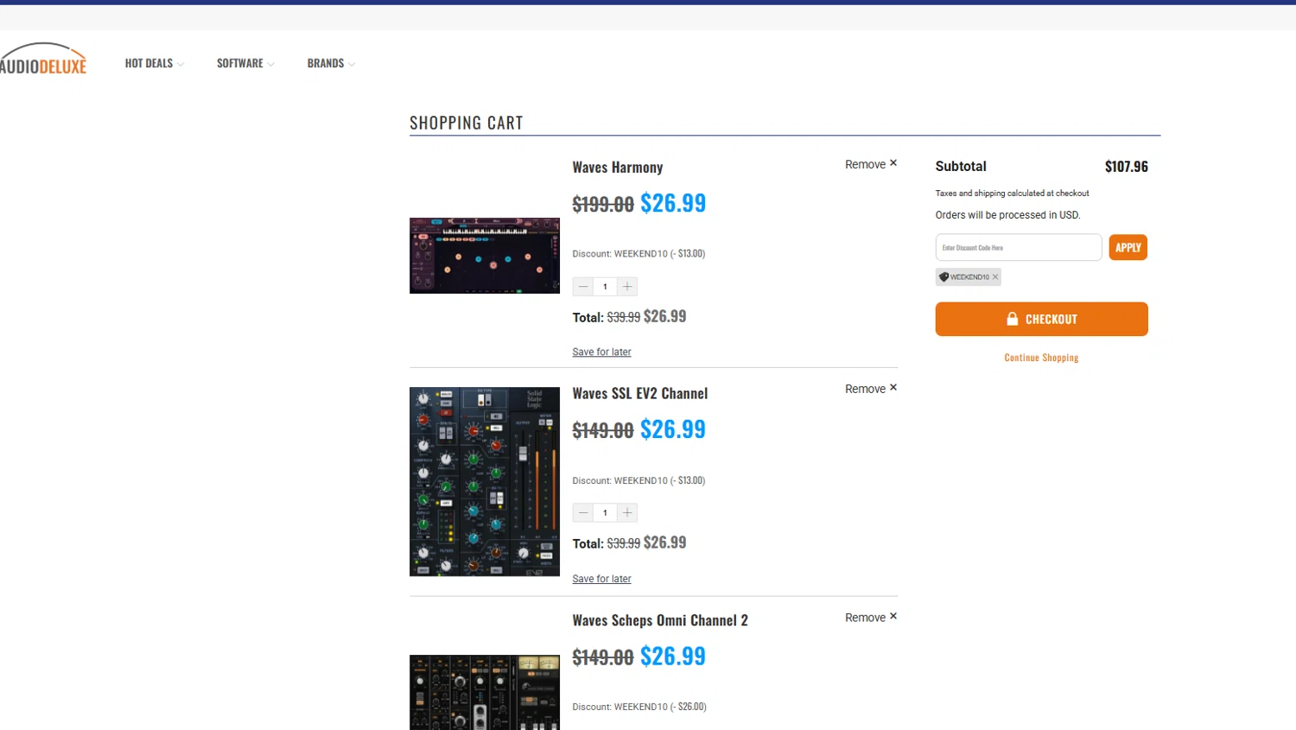Click 'Taxes and shipping calculated at checkout'
Viewport: 1296px width, 730px height.
[1012, 194]
